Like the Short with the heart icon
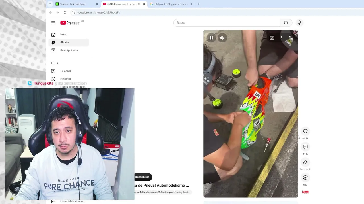This screenshot has height=204, width=364. point(305,131)
